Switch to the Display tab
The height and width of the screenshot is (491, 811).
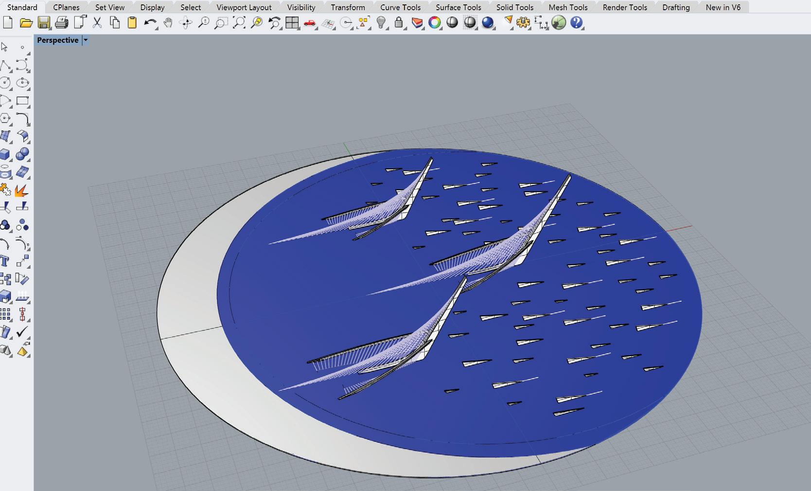[x=153, y=7]
